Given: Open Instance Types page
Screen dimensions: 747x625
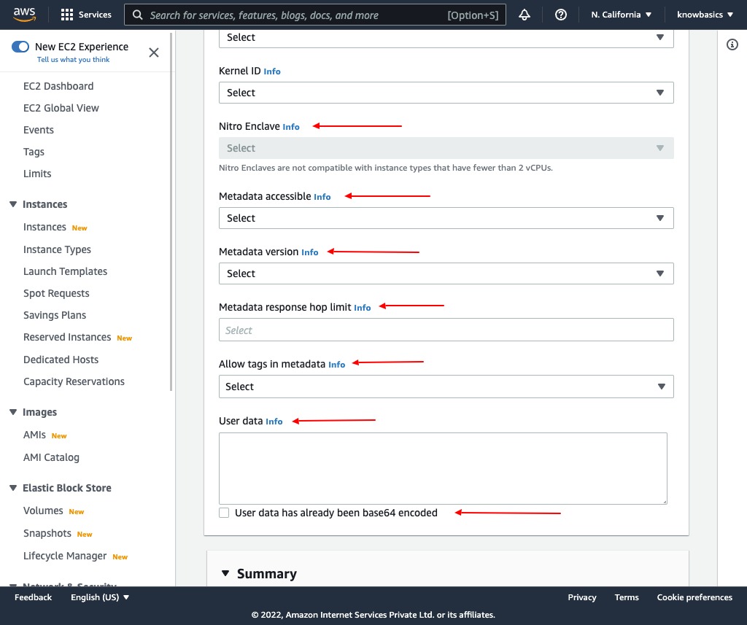Looking at the screenshot, I should point(57,249).
